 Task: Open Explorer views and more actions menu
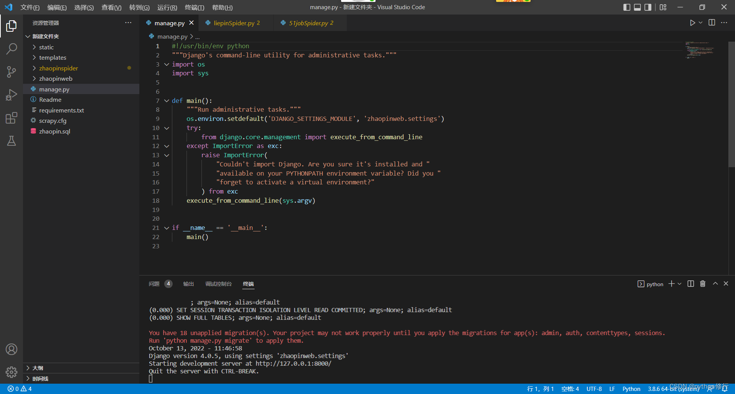tap(128, 23)
